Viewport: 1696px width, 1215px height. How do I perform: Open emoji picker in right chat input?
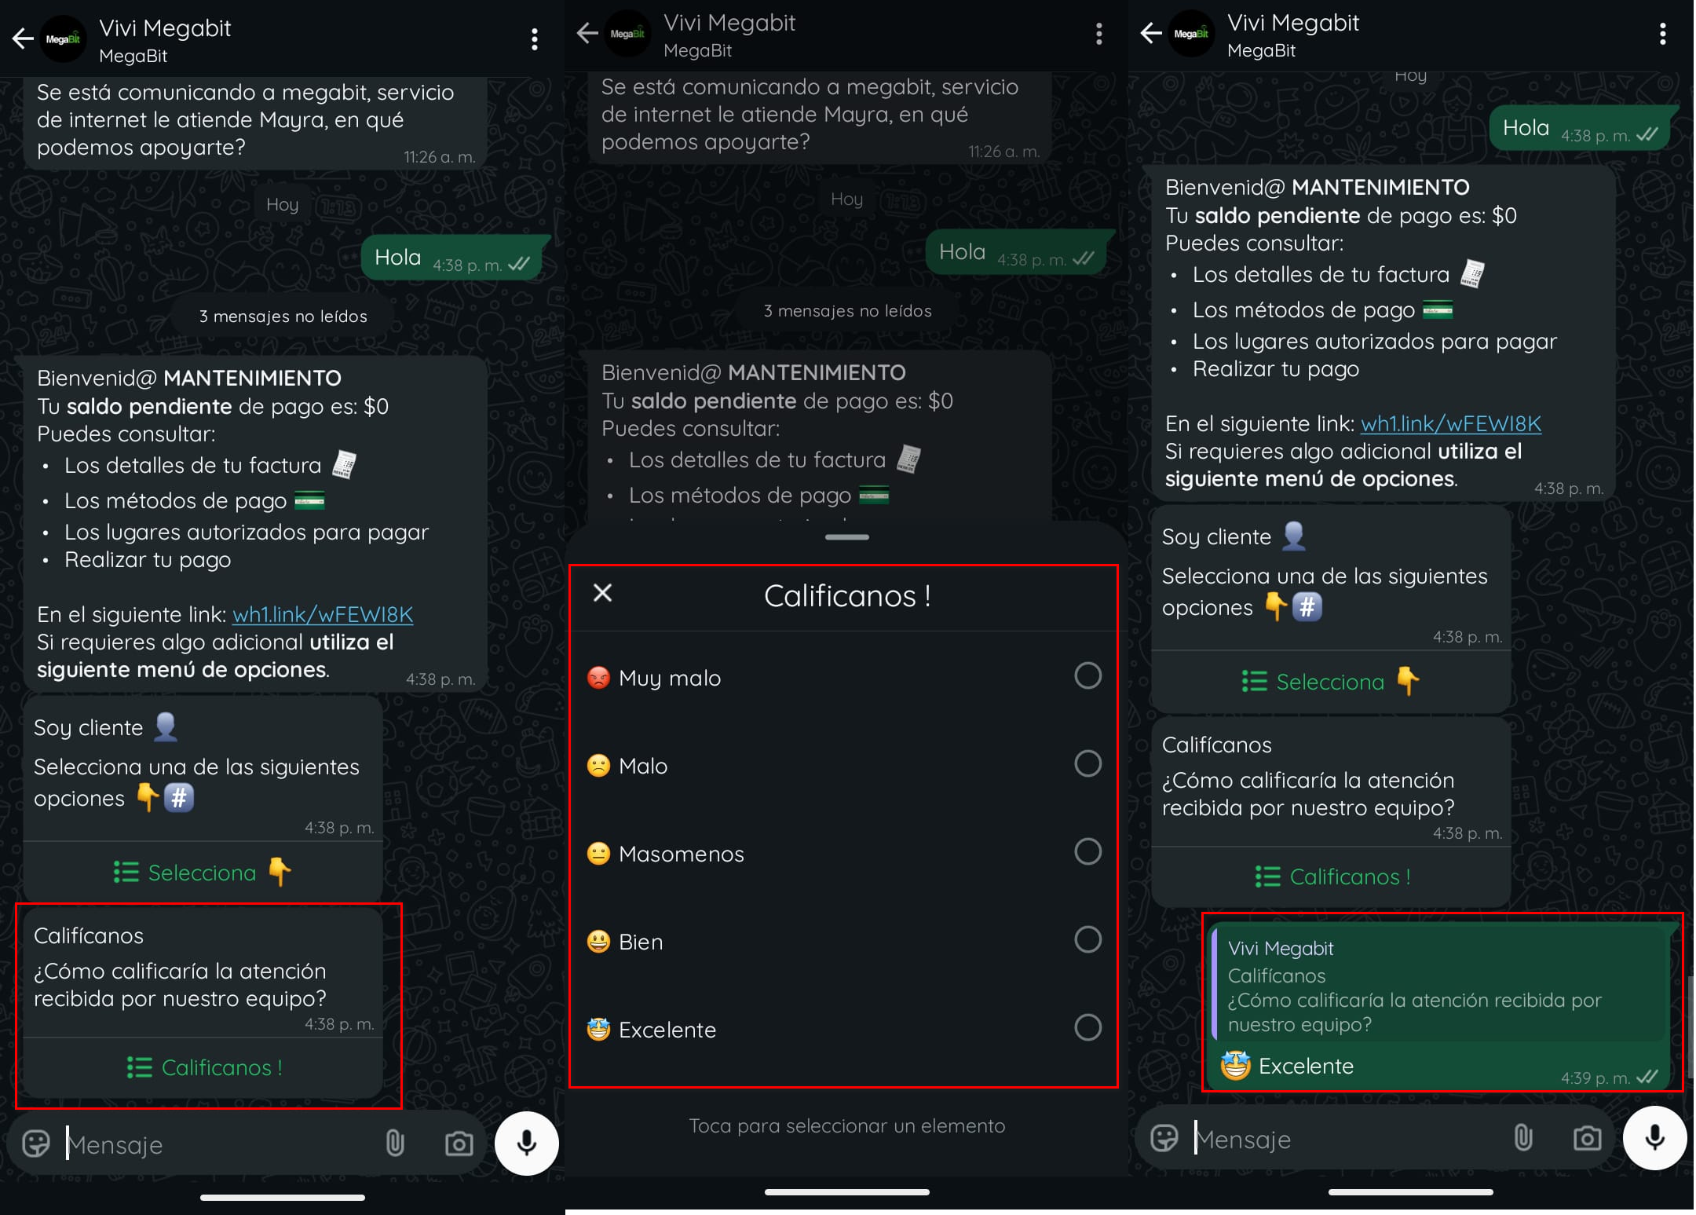(1164, 1138)
